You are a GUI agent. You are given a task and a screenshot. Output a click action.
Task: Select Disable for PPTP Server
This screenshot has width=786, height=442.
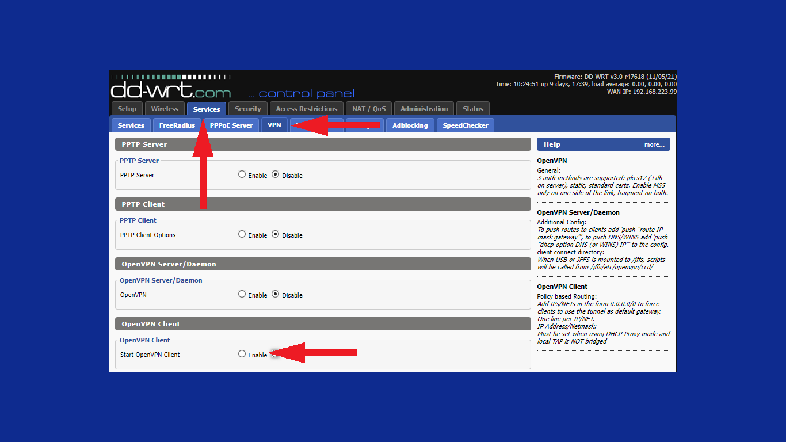[x=275, y=174]
